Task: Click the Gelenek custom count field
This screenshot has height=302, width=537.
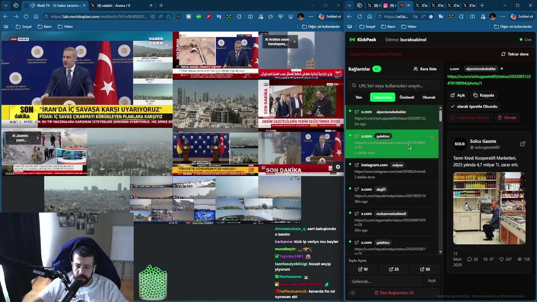Action: pyautogui.click(x=385, y=281)
